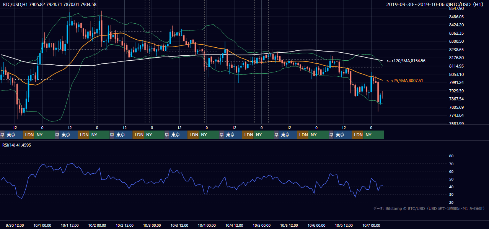Click price axis value 8300.50

point(456,41)
